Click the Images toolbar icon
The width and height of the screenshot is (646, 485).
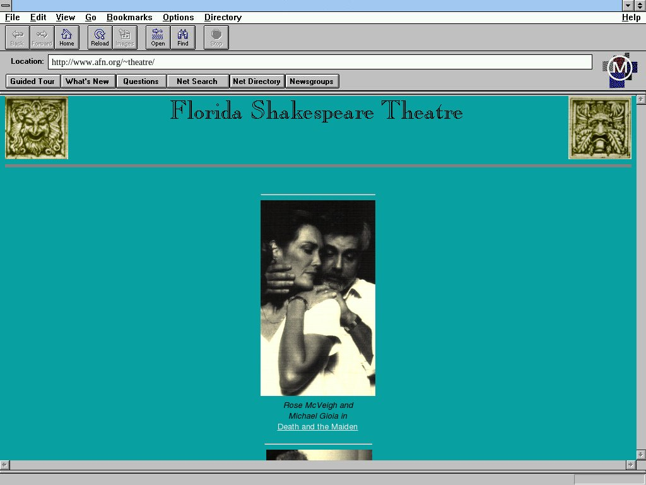125,37
